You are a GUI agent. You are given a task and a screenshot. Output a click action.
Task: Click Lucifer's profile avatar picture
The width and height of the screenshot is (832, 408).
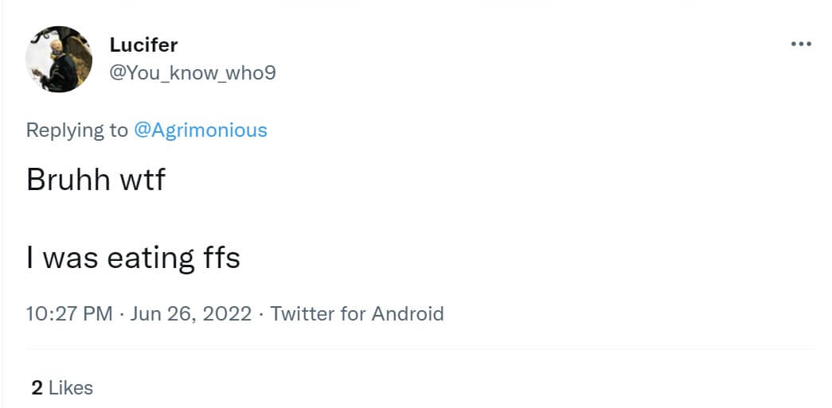pyautogui.click(x=59, y=60)
